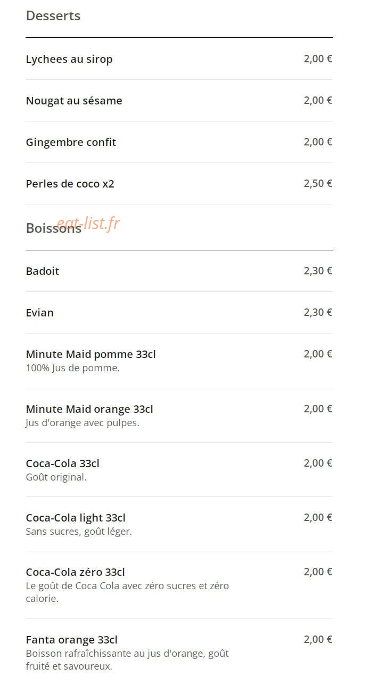Click the 'Sans sucres, goût léger.' description
Viewport: 369px width, 684px height.
(x=79, y=532)
